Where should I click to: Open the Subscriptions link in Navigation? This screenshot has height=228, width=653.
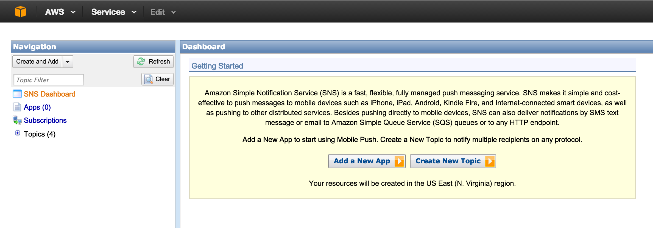coord(45,120)
